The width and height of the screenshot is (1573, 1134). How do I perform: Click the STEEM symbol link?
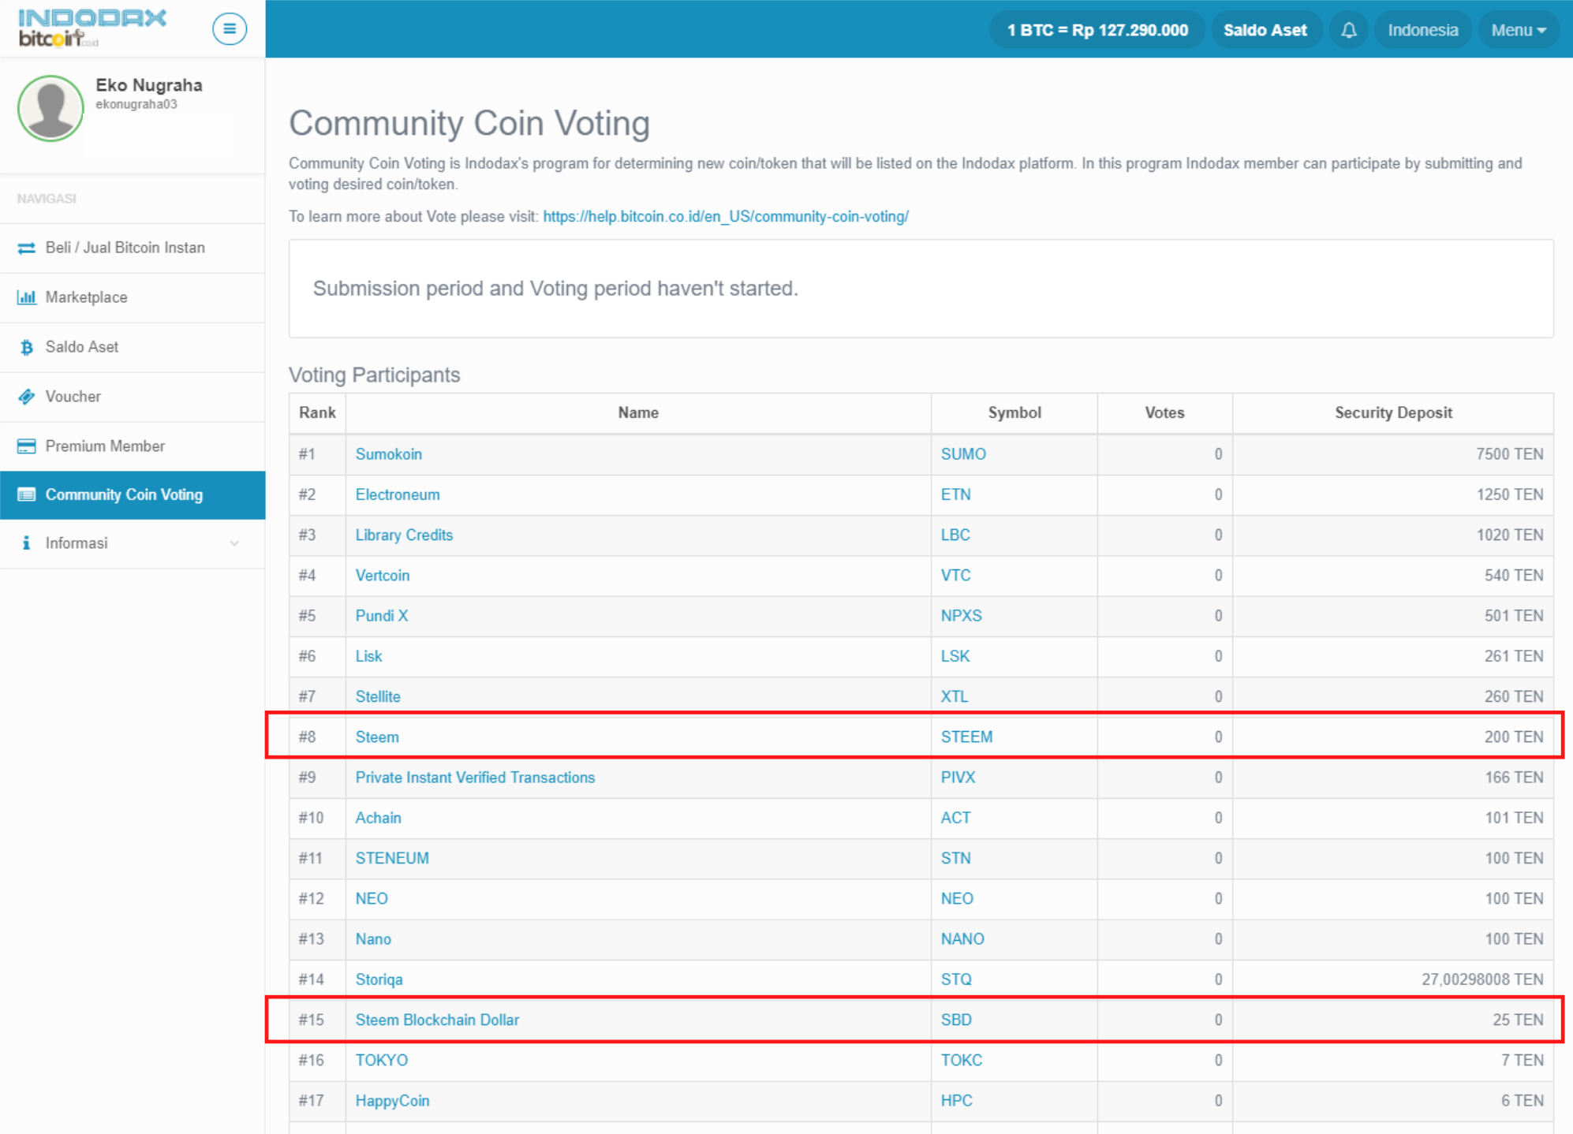point(966,737)
